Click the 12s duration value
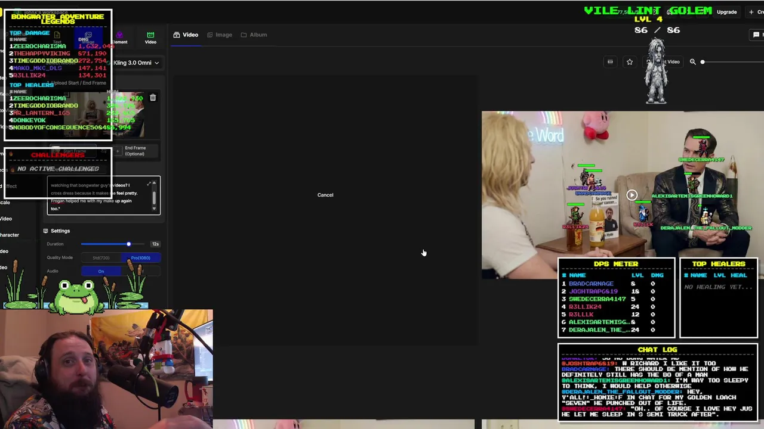The image size is (764, 429). pyautogui.click(x=155, y=244)
